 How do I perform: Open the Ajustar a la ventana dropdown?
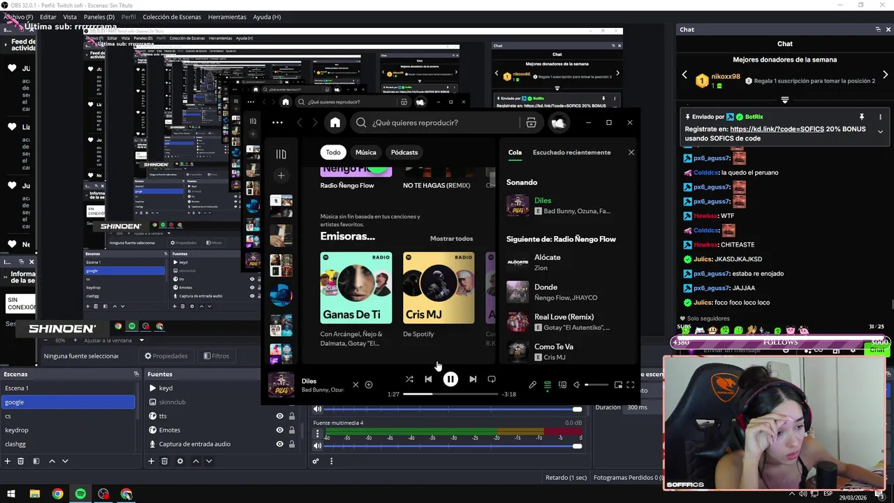113,340
